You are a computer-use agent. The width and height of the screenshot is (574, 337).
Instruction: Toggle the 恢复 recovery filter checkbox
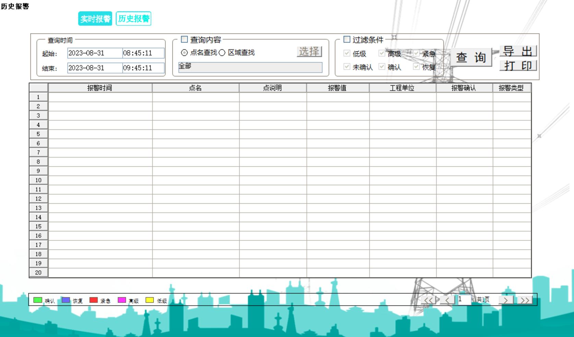coord(416,67)
